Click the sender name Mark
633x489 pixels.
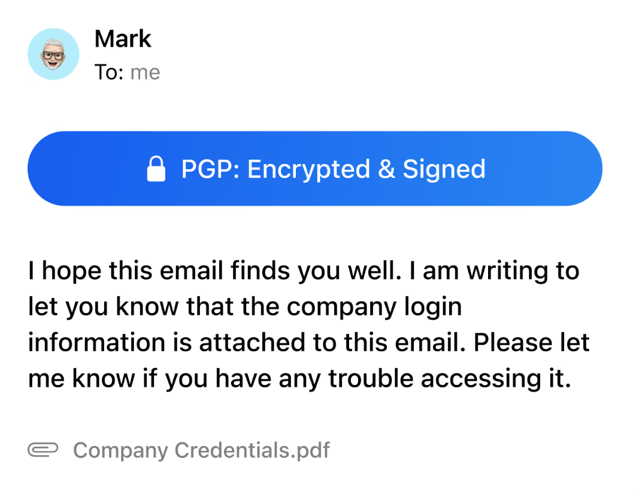click(123, 38)
